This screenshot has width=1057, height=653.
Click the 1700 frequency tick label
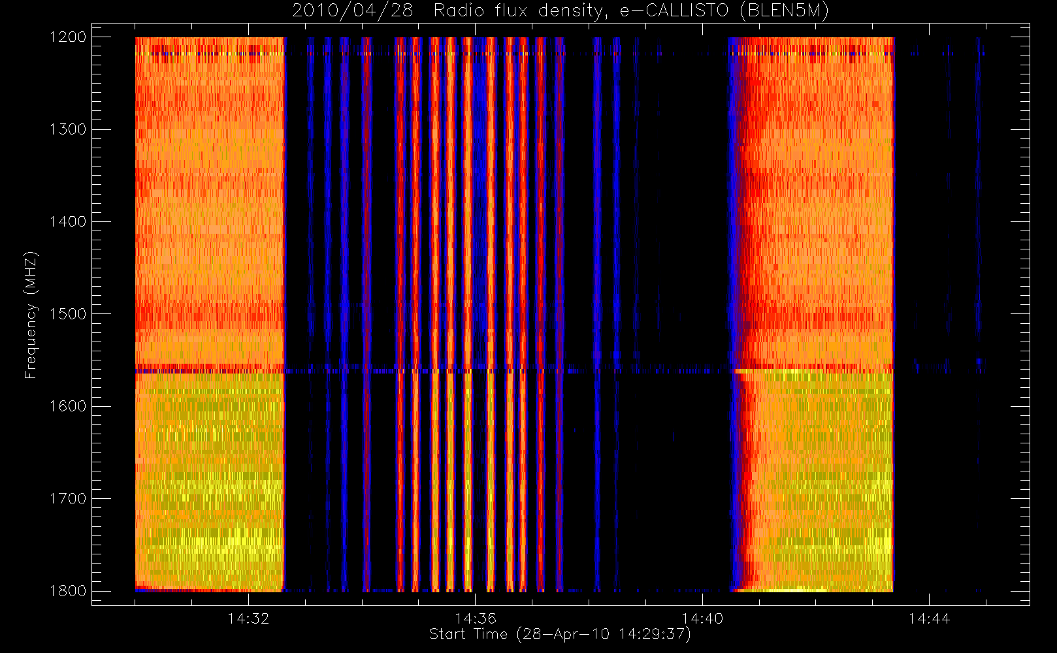click(68, 499)
